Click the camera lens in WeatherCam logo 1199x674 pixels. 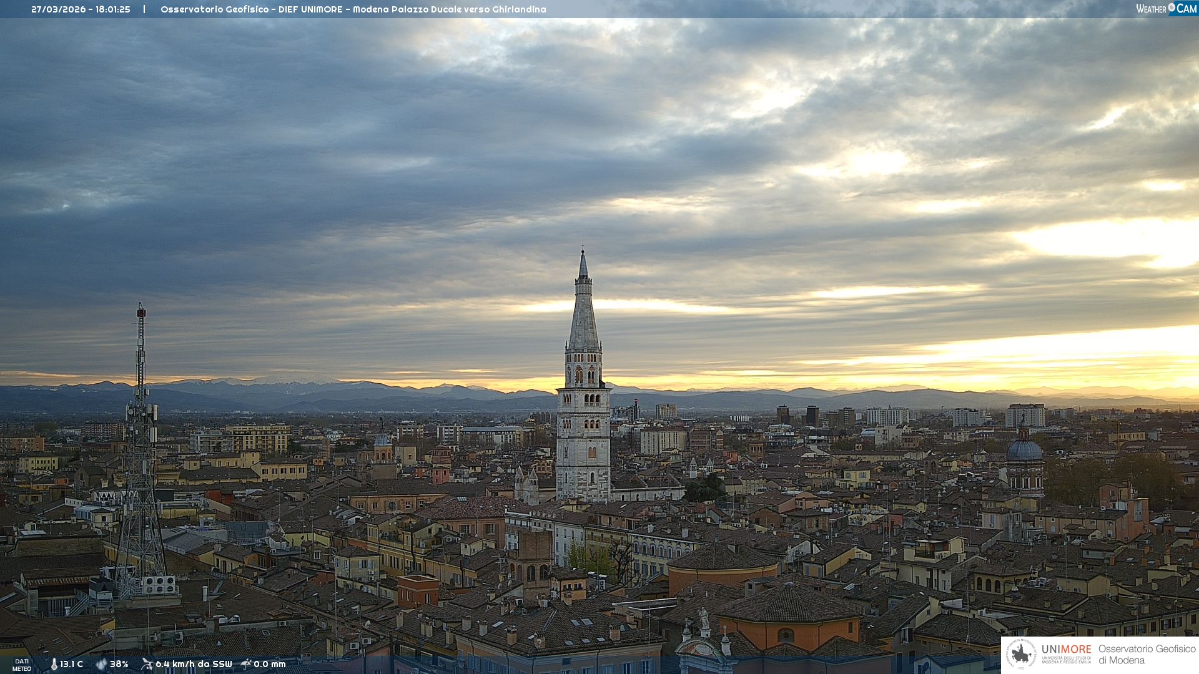(1172, 7)
